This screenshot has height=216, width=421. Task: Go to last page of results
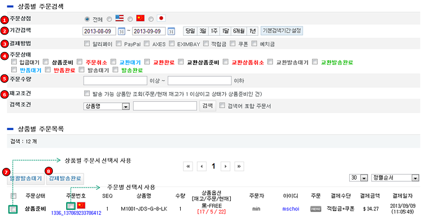(x=239, y=167)
